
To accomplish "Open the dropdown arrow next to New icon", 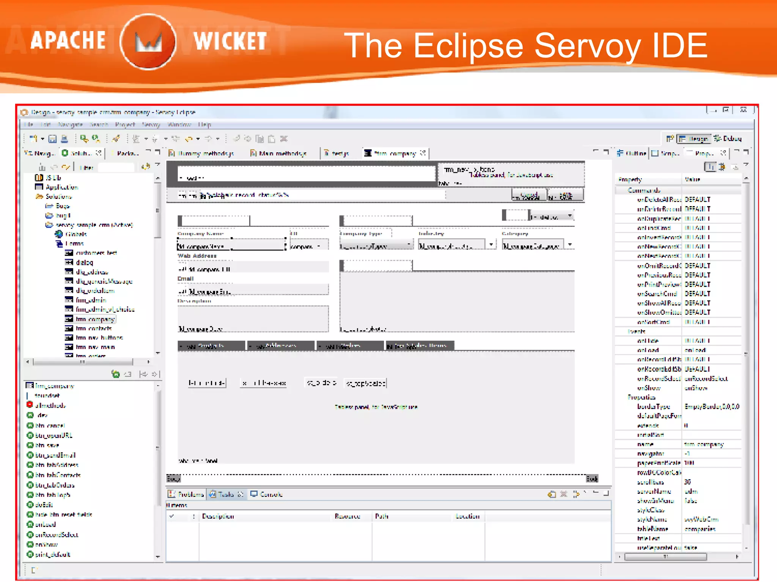I will click(x=42, y=139).
